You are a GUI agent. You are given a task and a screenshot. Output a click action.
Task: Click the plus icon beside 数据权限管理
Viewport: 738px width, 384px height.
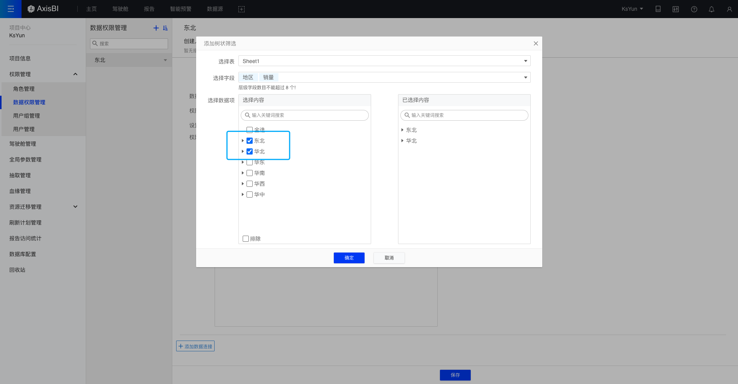click(156, 28)
